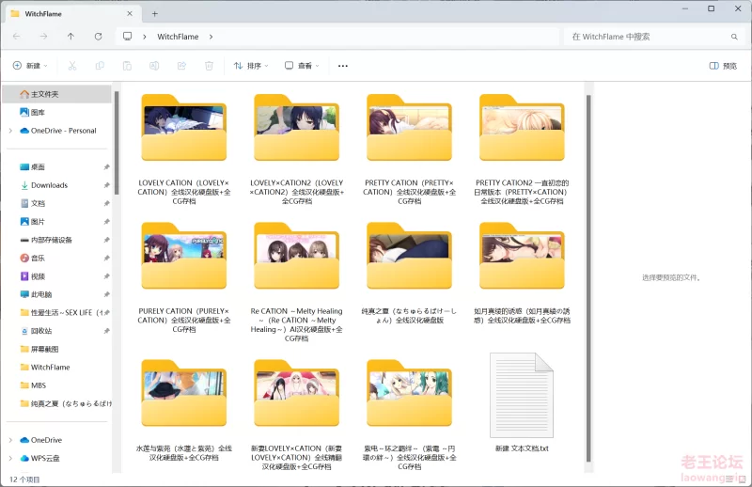The height and width of the screenshot is (487, 752).
Task: Click the Paste clipboard icon
Action: pos(127,66)
